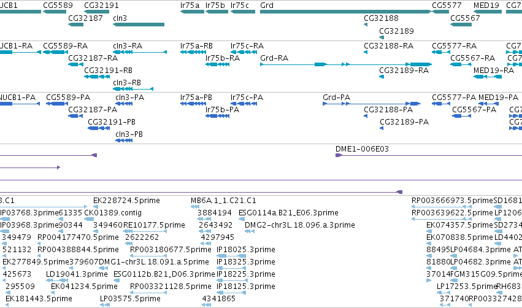This screenshot has height=308, width=522.
Task: Open the ESG0112b.B21_D06.3prime label
Action: [164, 274]
